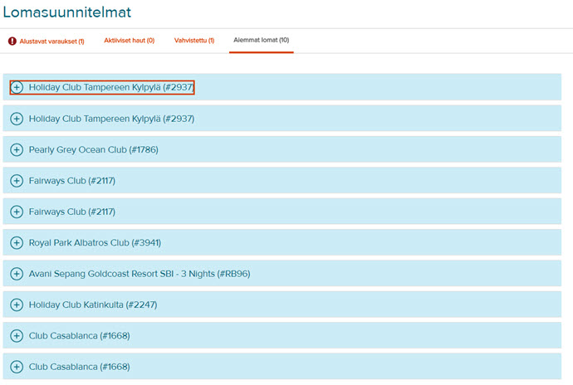Click the Lomasuunnitelmat page heading
The image size is (573, 385).
point(67,12)
